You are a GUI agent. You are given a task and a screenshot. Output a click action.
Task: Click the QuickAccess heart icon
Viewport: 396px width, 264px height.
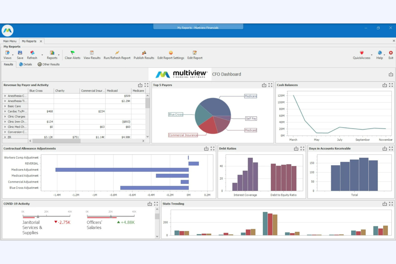(362, 52)
